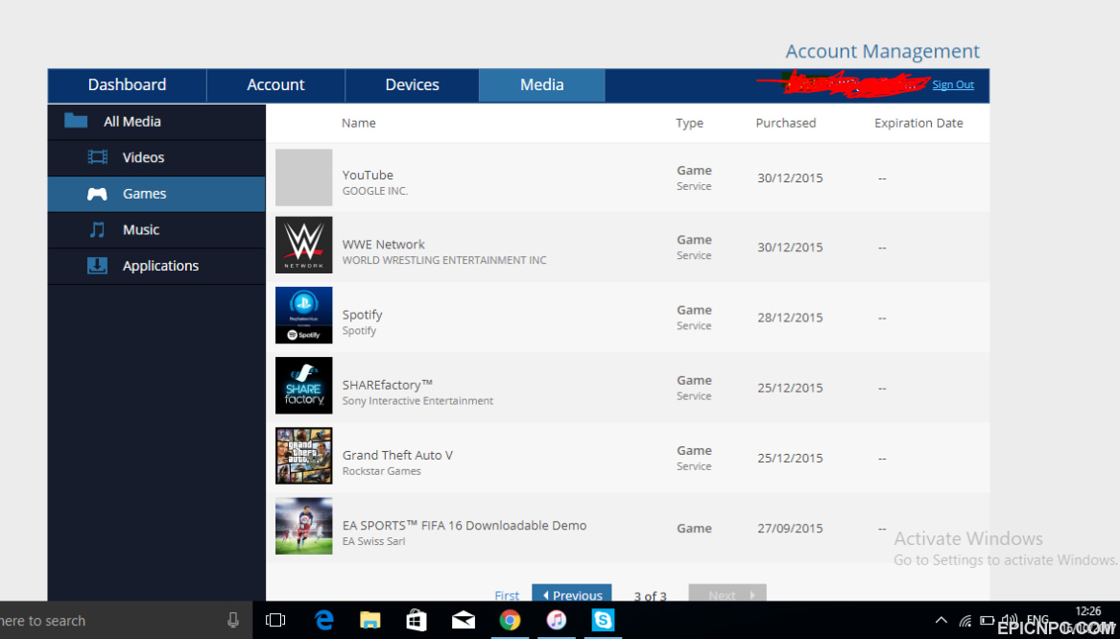Click the Sign Out link
The image size is (1120, 639).
[953, 84]
